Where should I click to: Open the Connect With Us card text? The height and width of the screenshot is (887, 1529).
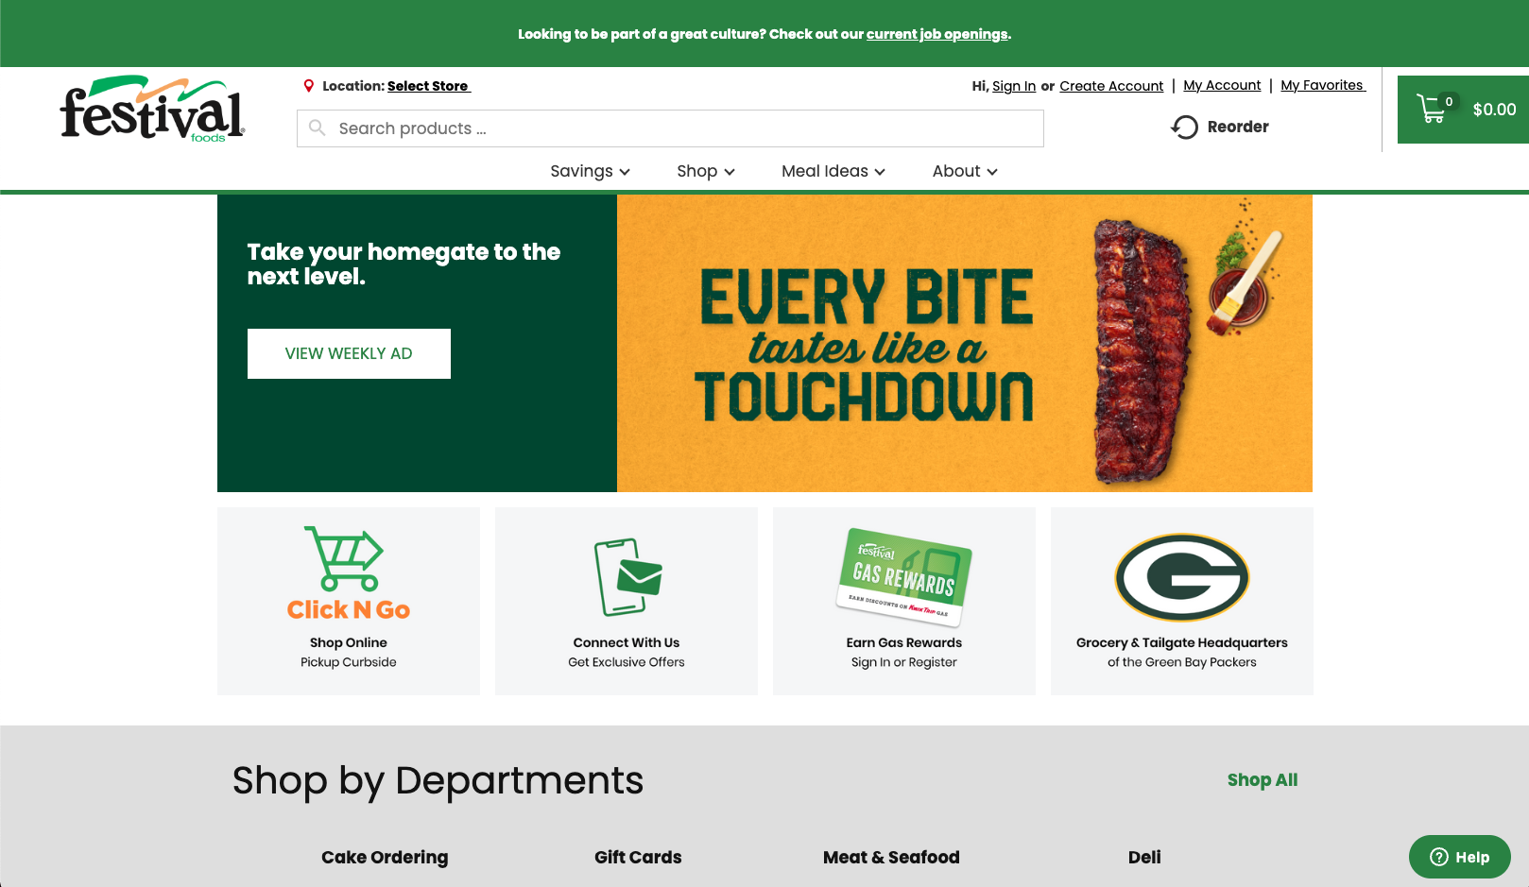click(627, 652)
